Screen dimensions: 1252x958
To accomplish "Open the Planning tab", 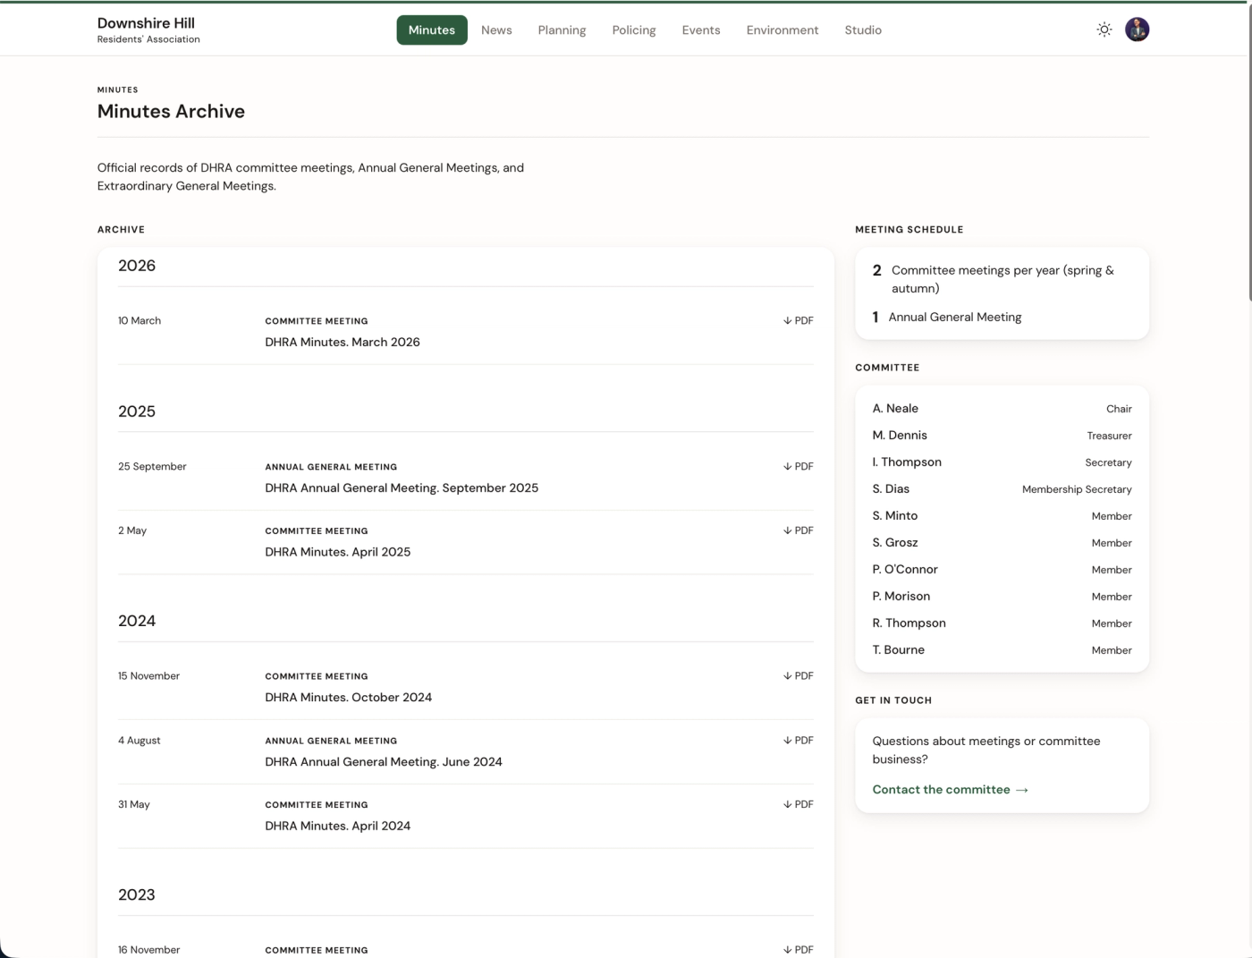I will (x=562, y=30).
